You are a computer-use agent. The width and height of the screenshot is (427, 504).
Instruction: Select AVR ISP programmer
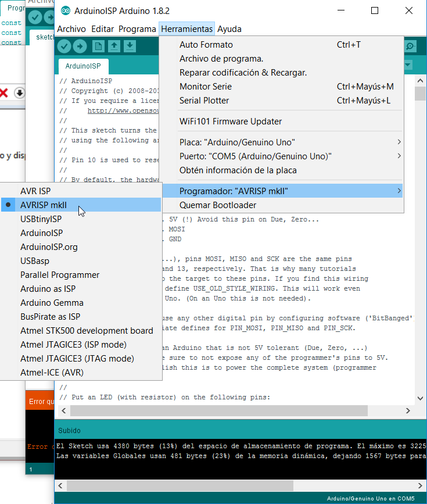81,191
